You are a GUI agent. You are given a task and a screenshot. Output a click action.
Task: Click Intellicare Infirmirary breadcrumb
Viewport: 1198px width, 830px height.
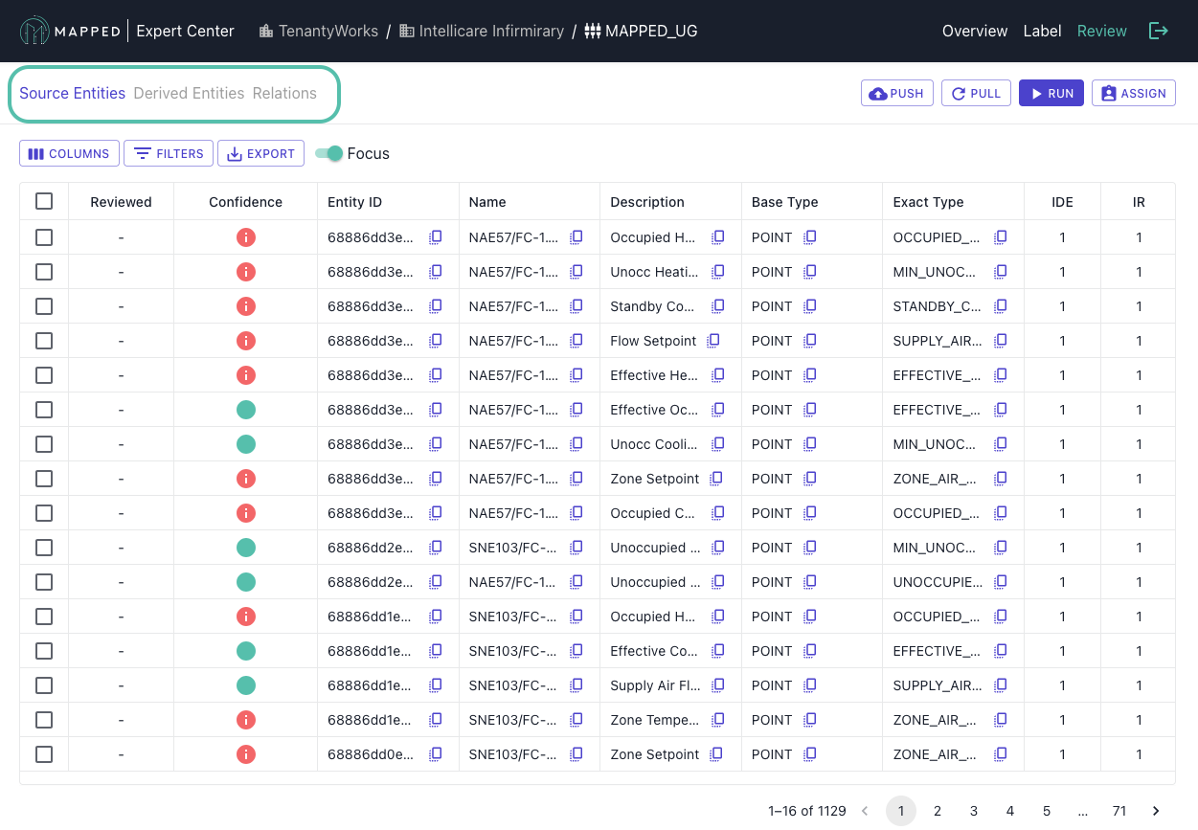pos(482,31)
